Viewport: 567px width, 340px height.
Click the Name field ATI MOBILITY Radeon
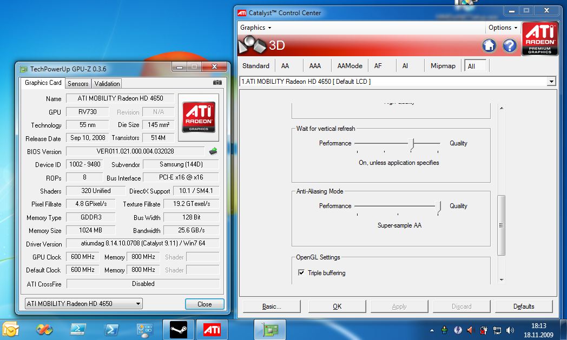point(121,98)
